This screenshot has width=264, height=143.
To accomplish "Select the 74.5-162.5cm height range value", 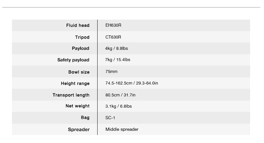I will click(x=132, y=83).
